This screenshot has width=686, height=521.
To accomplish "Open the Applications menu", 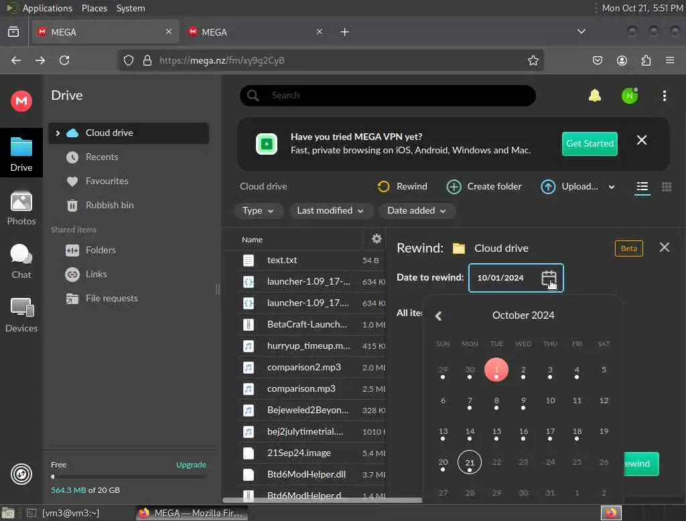I will pos(48,8).
